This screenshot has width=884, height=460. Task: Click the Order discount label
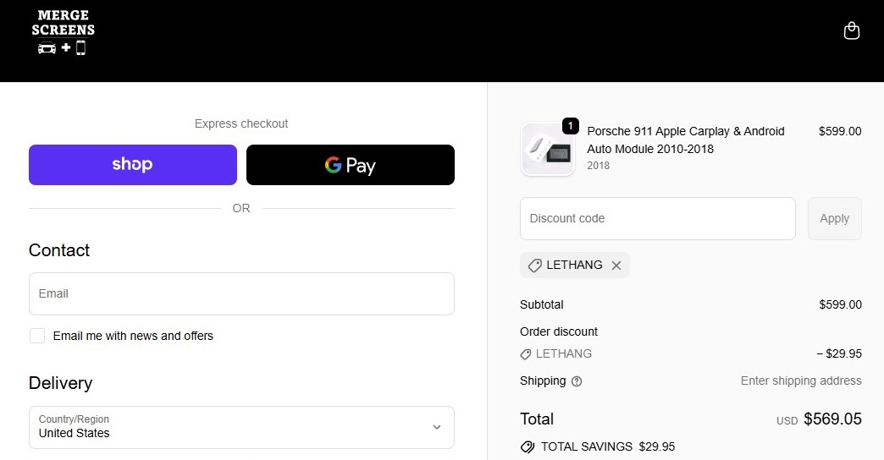click(x=559, y=331)
